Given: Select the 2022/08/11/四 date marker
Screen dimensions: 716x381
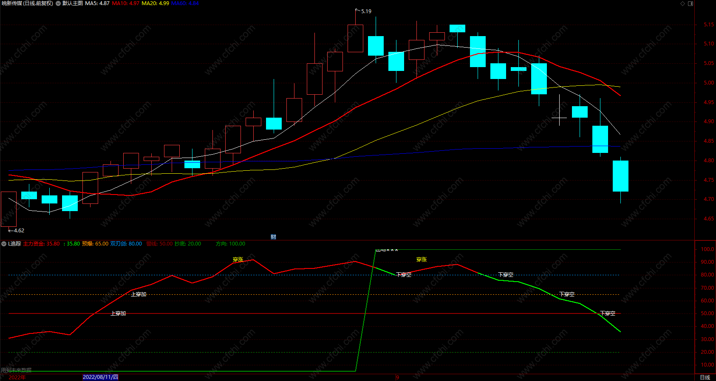Looking at the screenshot, I should [x=100, y=377].
